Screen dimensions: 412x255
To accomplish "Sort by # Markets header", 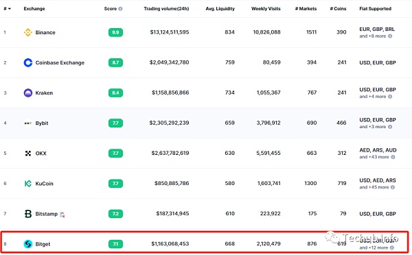I will pos(306,9).
